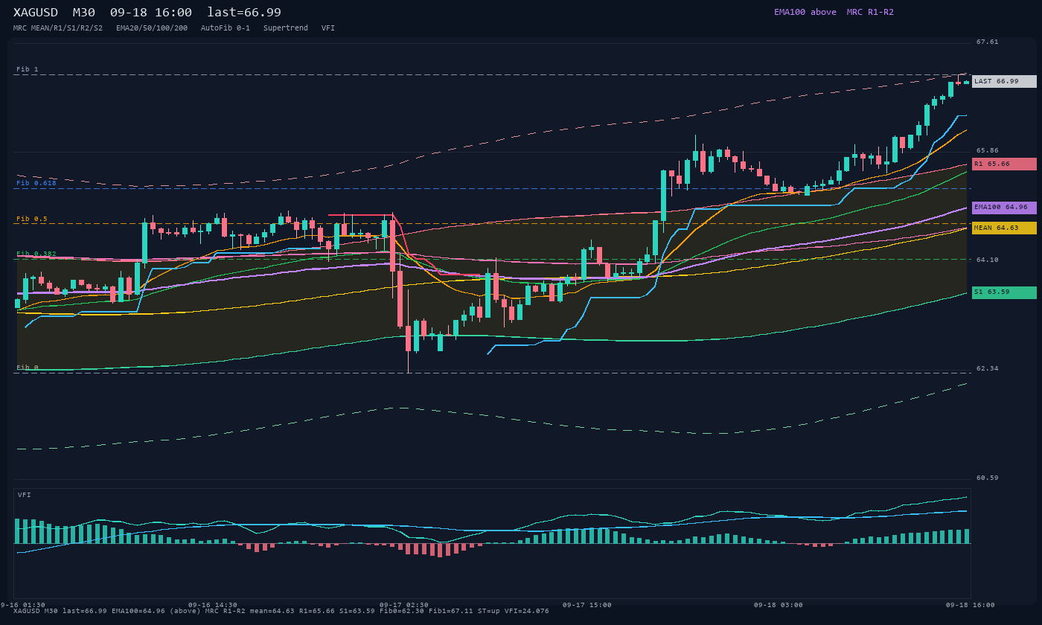Image resolution: width=1042 pixels, height=625 pixels.
Task: Click the MRC MEAN/R1/S1/R2/S2 indicator label
Action: tap(58, 28)
